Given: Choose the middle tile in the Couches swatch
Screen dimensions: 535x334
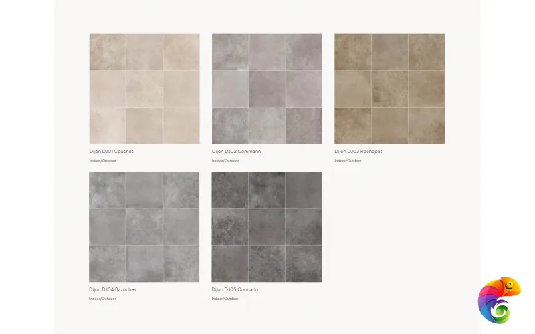Looking at the screenshot, I should (144, 89).
